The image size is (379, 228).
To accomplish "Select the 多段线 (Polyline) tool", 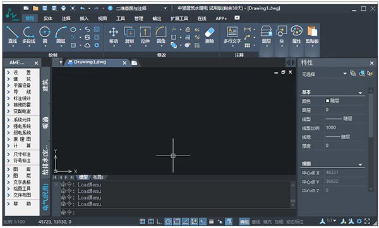I will [28, 35].
